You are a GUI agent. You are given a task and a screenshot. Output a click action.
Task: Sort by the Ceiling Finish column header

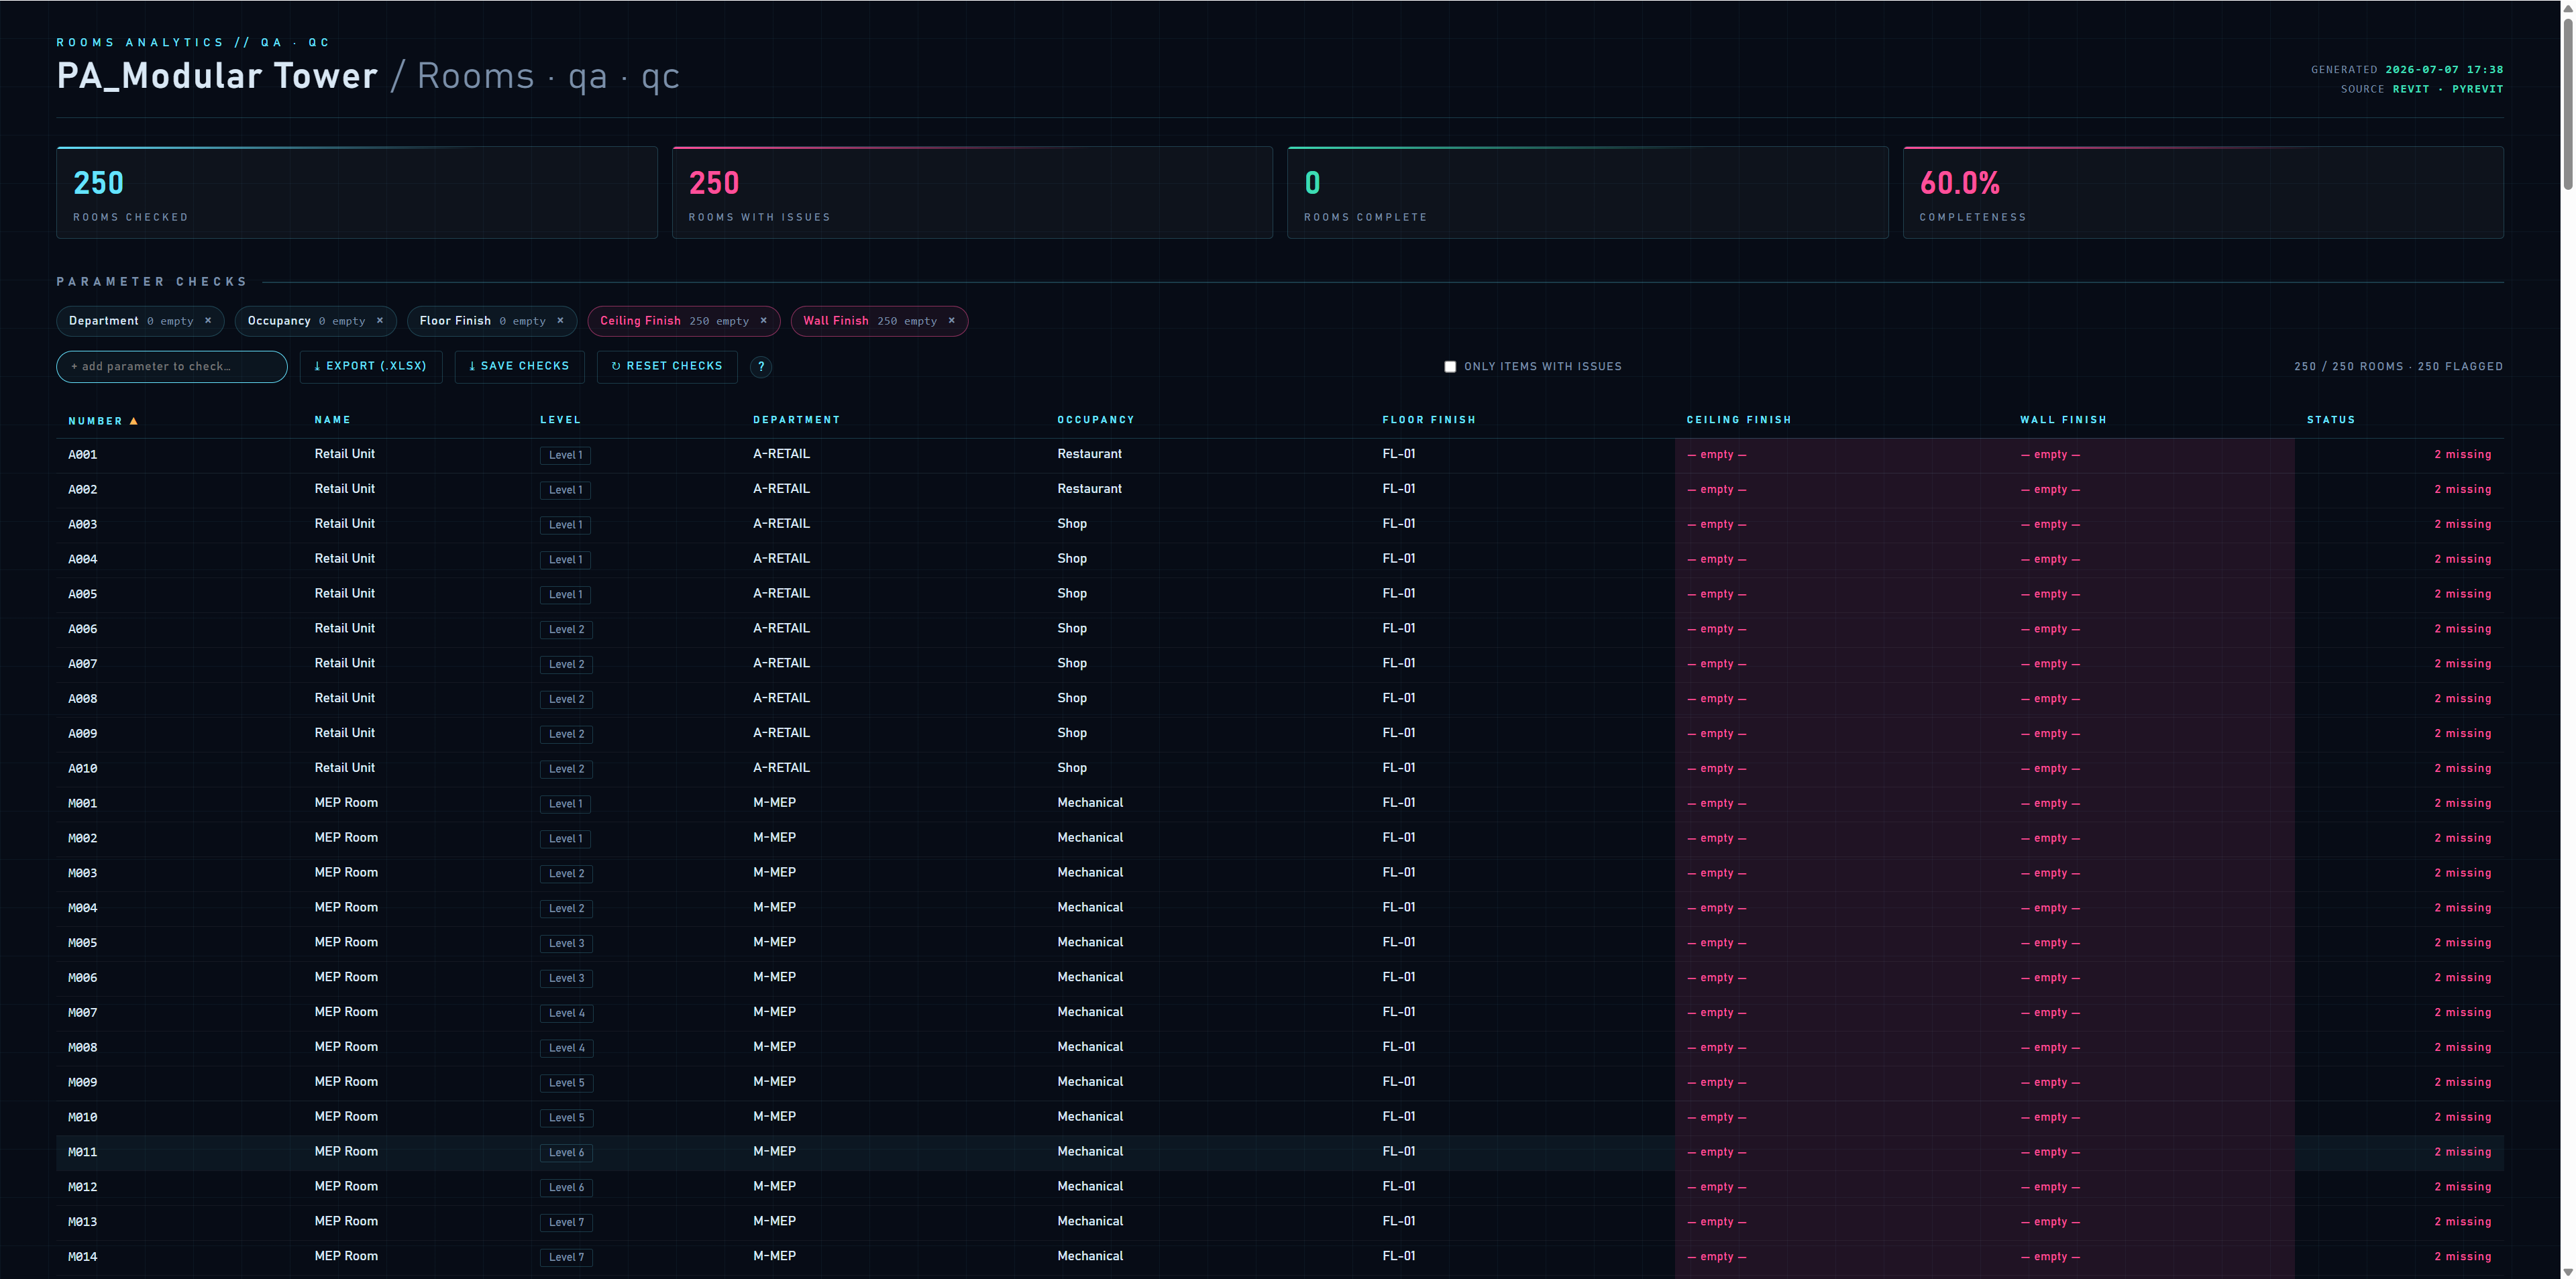click(1739, 420)
